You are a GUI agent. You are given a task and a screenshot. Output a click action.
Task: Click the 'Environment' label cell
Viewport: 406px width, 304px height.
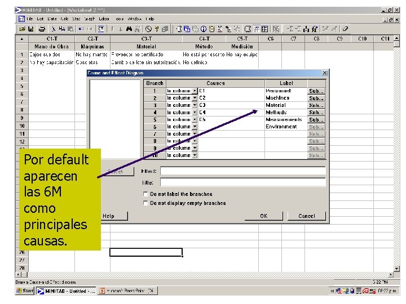(x=286, y=127)
